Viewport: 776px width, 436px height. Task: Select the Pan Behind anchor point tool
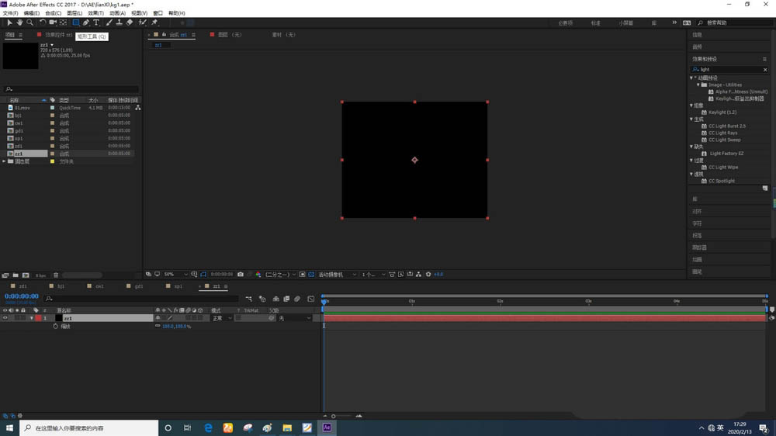click(x=64, y=22)
